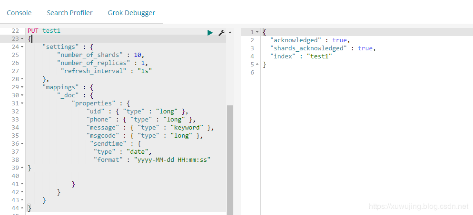Image resolution: width=473 pixels, height=215 pixels.
Task: Click "number_of_shards" setting key
Action: (x=89, y=55)
